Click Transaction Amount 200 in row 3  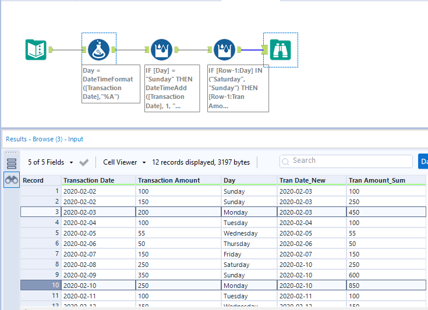(x=178, y=212)
